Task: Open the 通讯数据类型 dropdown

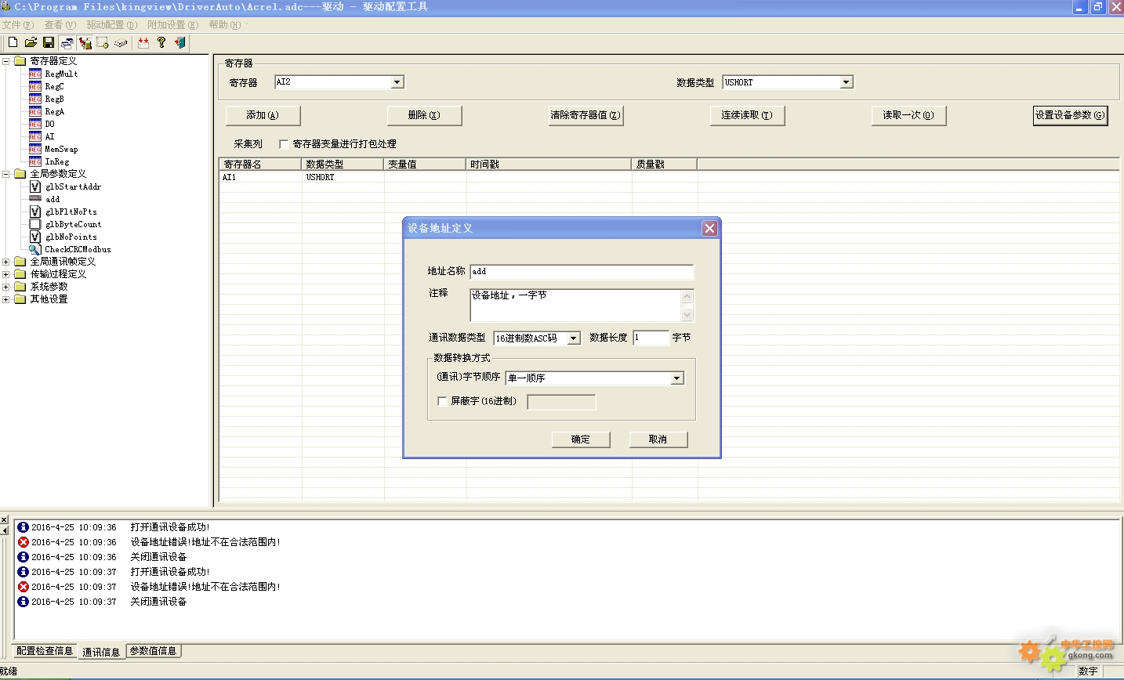Action: pyautogui.click(x=574, y=338)
